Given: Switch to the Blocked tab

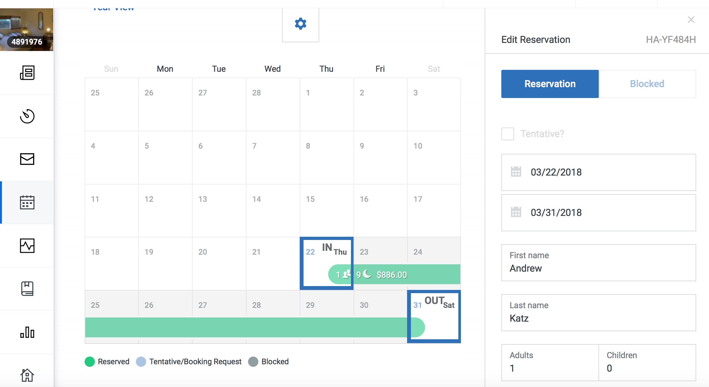Looking at the screenshot, I should coord(647,84).
